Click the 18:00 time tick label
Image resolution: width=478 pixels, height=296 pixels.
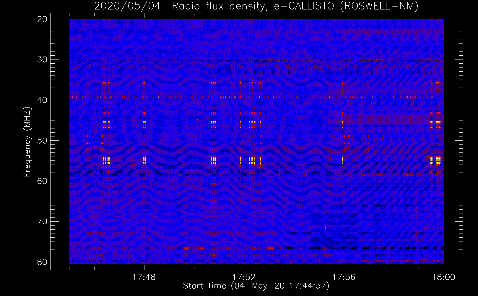point(444,277)
